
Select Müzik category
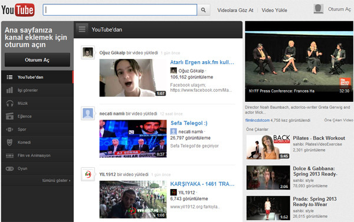tap(37, 103)
